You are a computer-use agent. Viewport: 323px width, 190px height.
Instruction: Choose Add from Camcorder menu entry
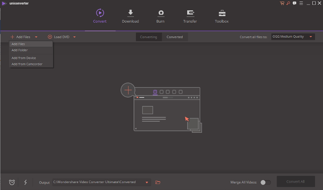click(x=31, y=64)
